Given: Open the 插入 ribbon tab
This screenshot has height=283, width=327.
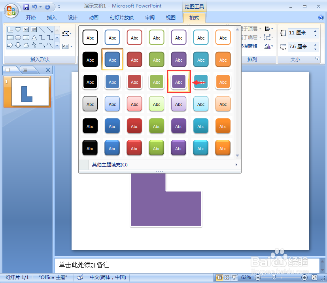Looking at the screenshot, I should click(51, 18).
